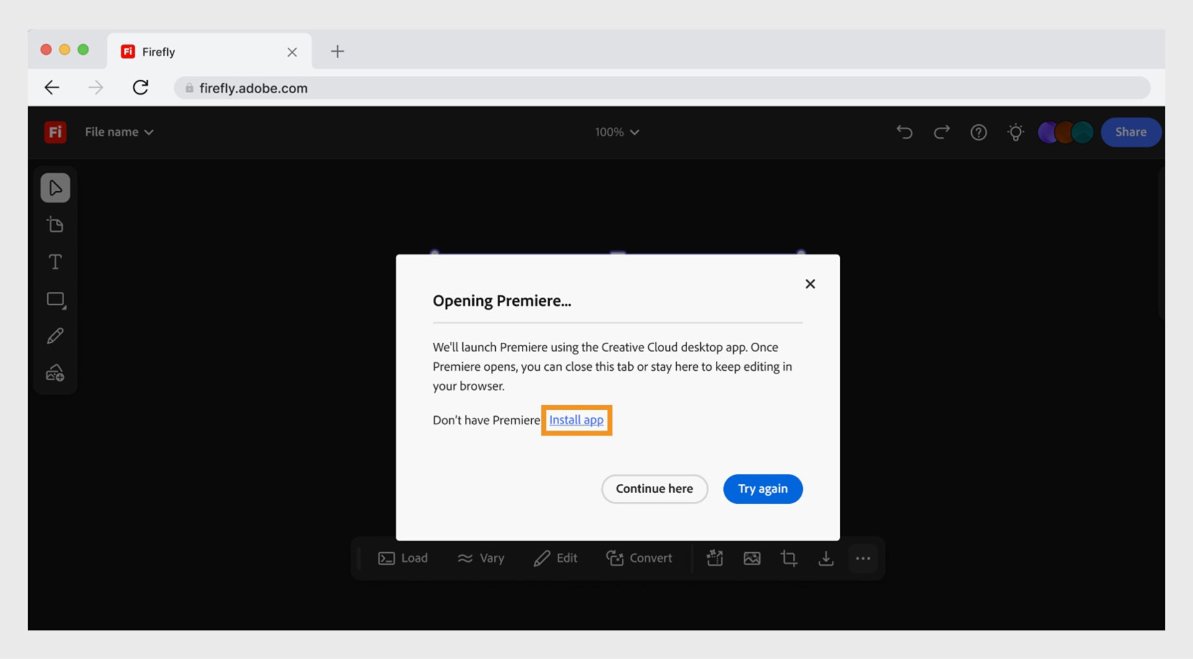Download the image via download icon
The image size is (1193, 659).
click(x=826, y=558)
